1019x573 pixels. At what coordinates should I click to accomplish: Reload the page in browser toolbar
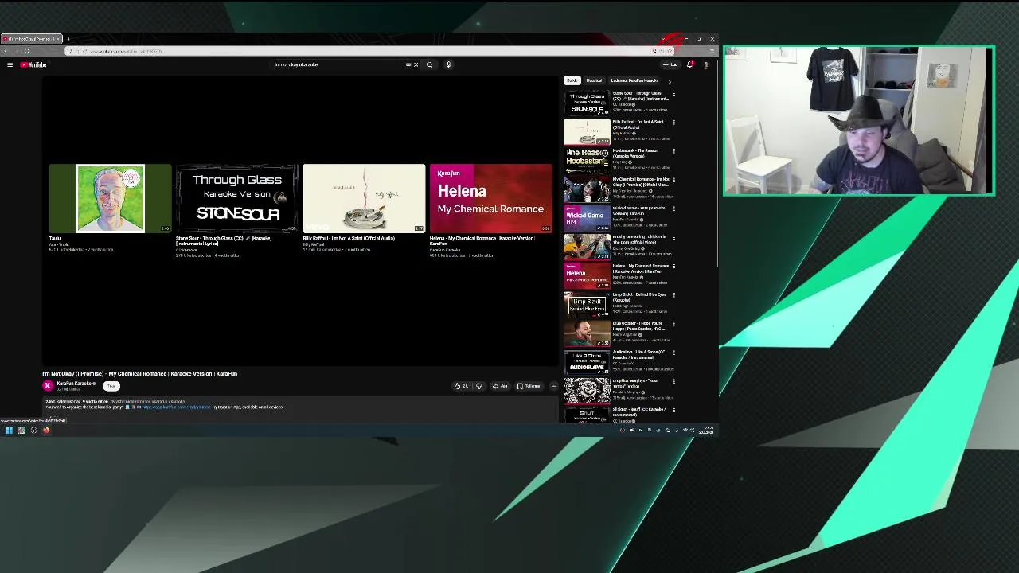point(26,51)
